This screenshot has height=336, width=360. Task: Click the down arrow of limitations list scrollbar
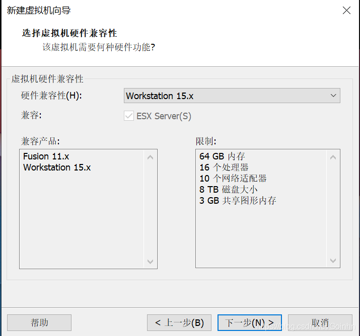(333, 261)
